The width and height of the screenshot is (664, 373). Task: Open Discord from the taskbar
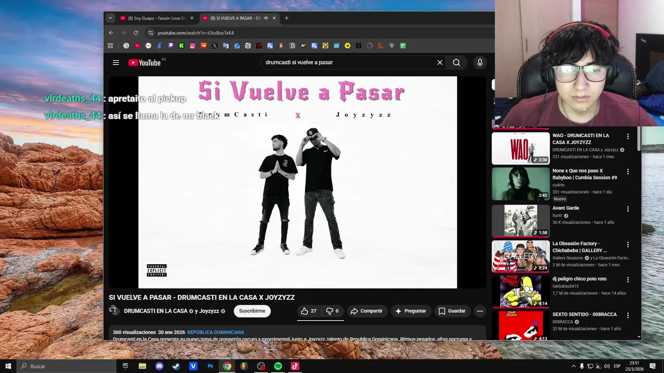(159, 366)
